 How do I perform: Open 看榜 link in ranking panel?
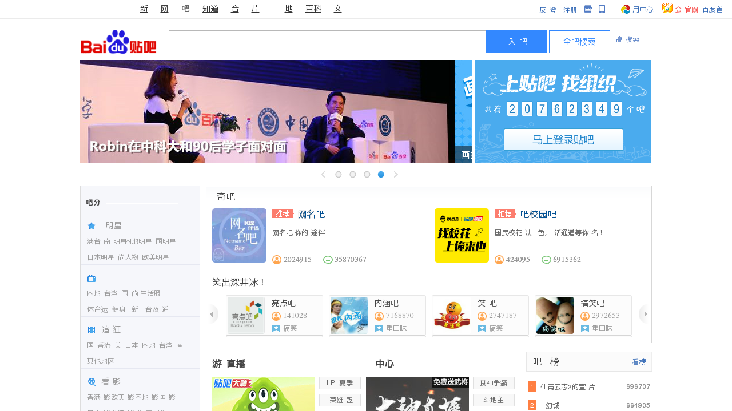[x=639, y=362]
